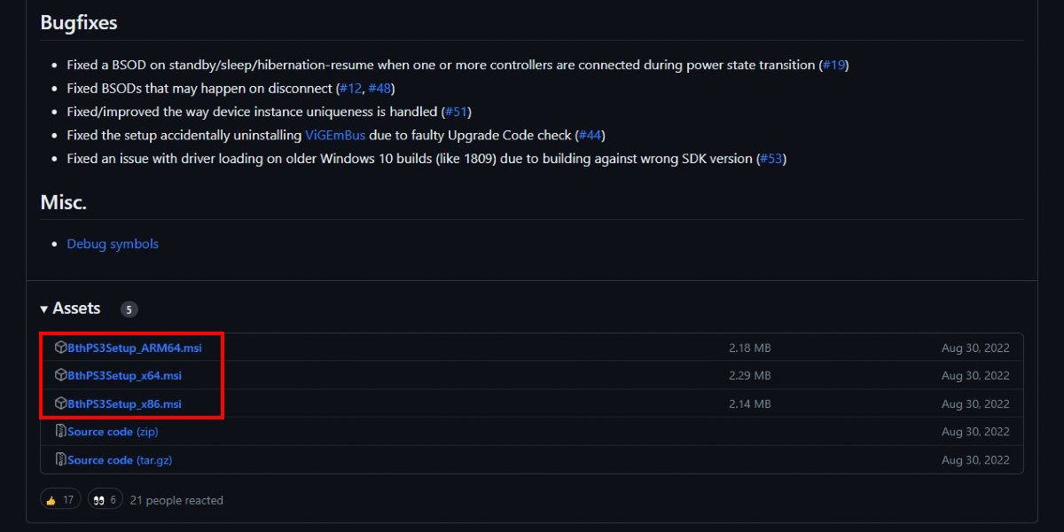Click the package icon beside BthPS3Setup_x64.msi

[x=60, y=375]
